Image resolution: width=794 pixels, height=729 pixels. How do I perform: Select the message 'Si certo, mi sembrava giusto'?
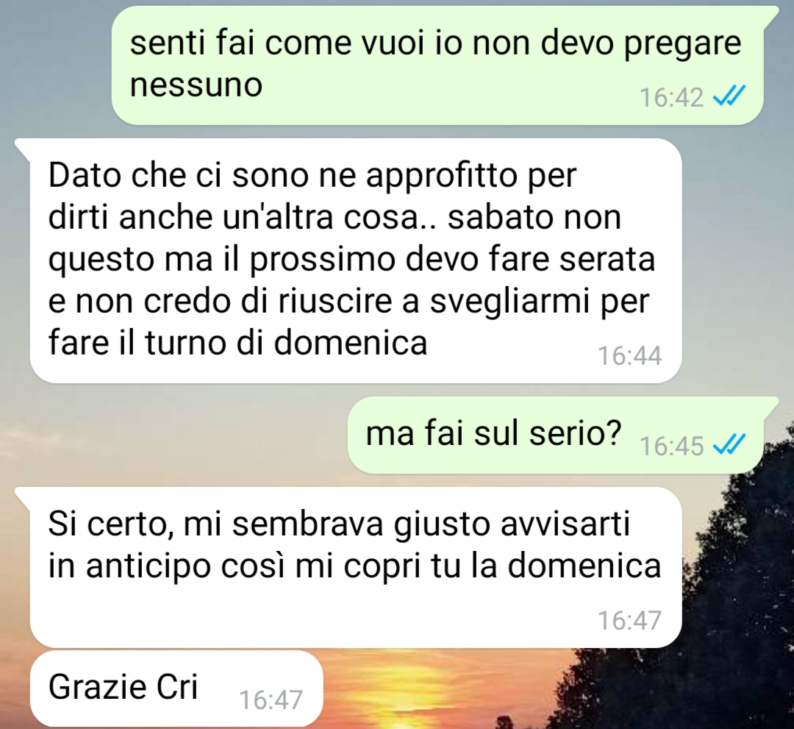coord(348,567)
